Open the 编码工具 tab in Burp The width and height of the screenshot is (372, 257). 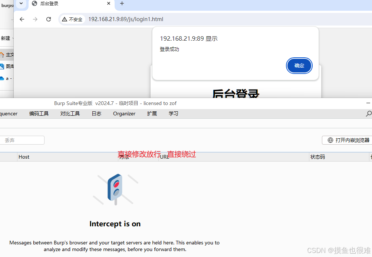(x=39, y=114)
